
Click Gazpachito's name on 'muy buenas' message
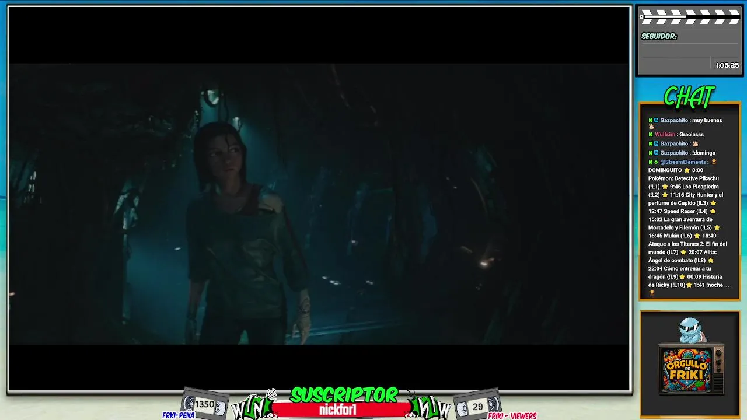(x=674, y=120)
